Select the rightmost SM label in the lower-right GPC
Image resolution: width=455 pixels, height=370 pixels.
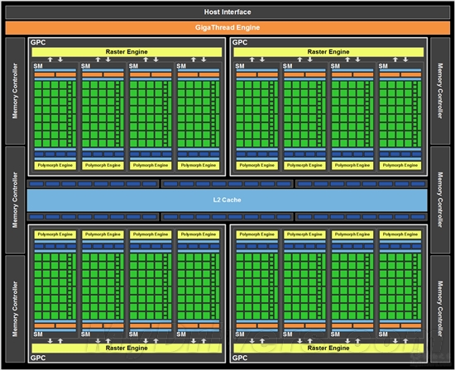coord(383,334)
